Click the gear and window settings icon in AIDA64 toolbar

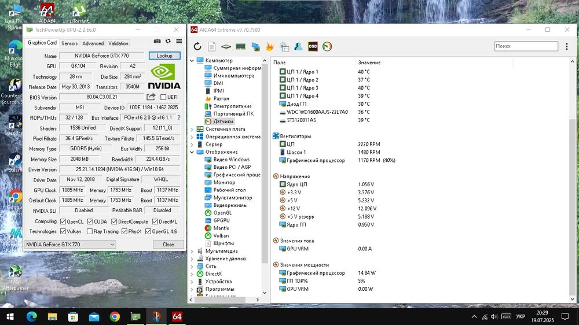point(284,46)
